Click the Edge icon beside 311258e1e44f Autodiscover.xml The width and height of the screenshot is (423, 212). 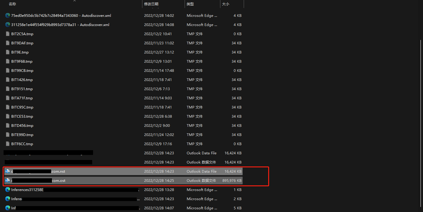pyautogui.click(x=8, y=25)
